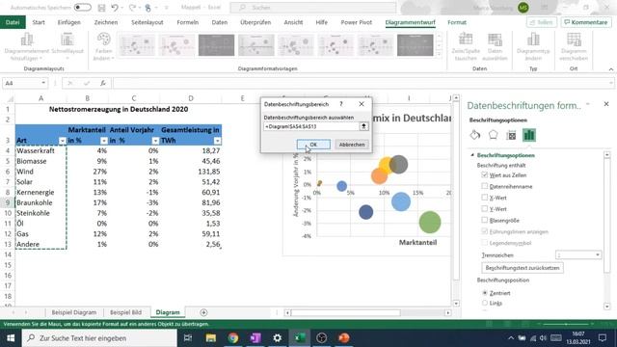Open Chrome from the taskbar
Image resolution: width=617 pixels, height=347 pixels.
[x=233, y=338]
